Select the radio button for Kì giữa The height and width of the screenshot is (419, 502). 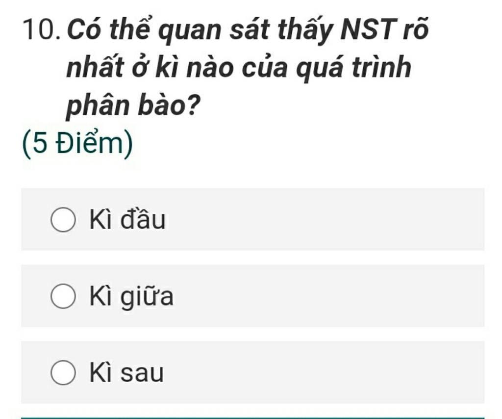pos(63,297)
